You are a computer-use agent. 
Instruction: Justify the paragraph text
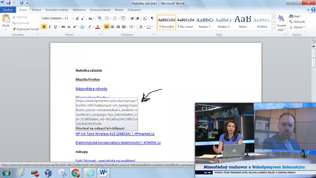(124, 27)
